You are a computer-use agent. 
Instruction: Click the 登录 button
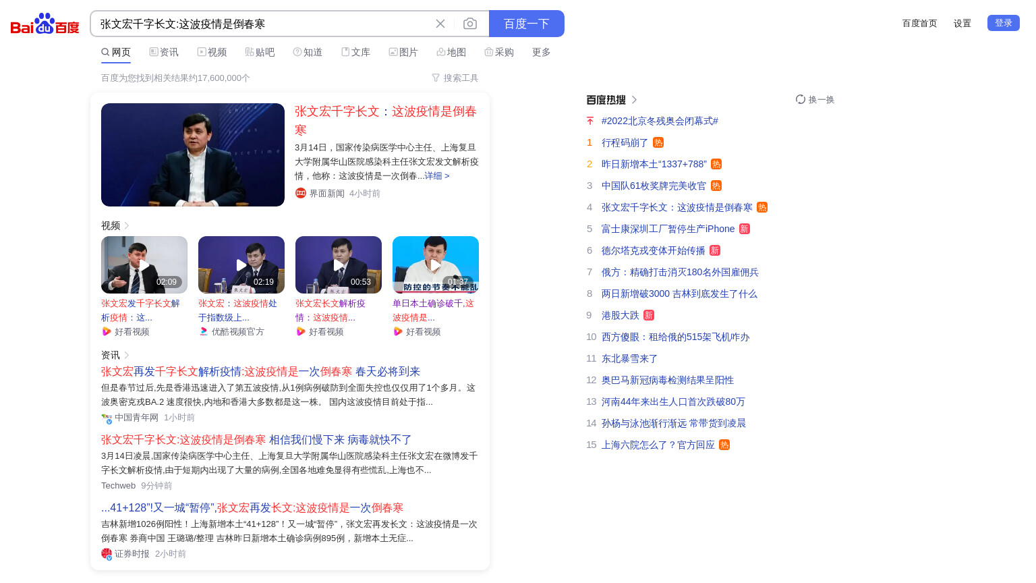(1004, 23)
